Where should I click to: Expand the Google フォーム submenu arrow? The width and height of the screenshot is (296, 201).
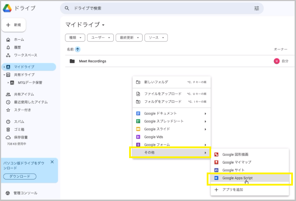pos(205,145)
